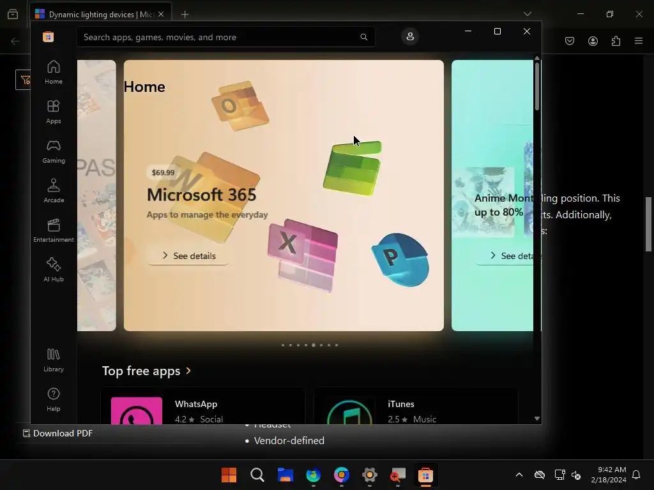654x490 pixels.
Task: Open the iTunes app listing
Action: point(416,406)
